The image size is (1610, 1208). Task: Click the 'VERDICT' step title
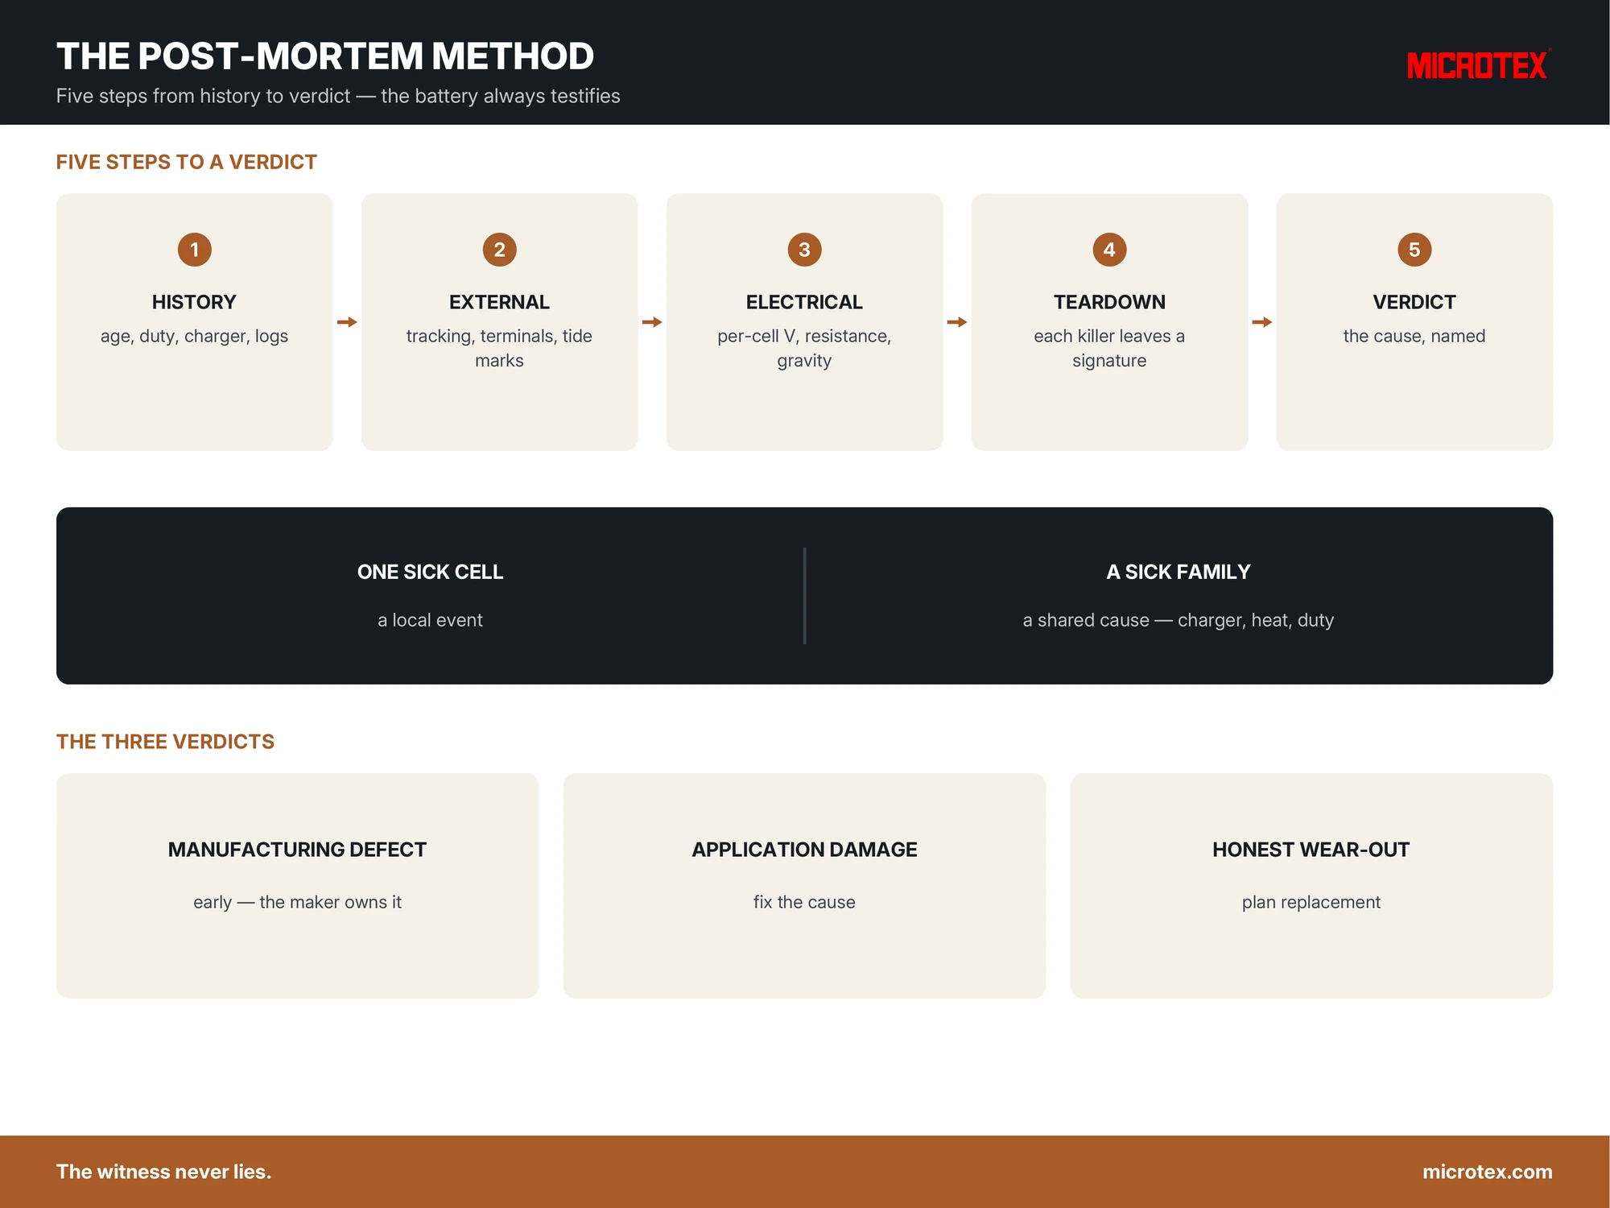1414,302
